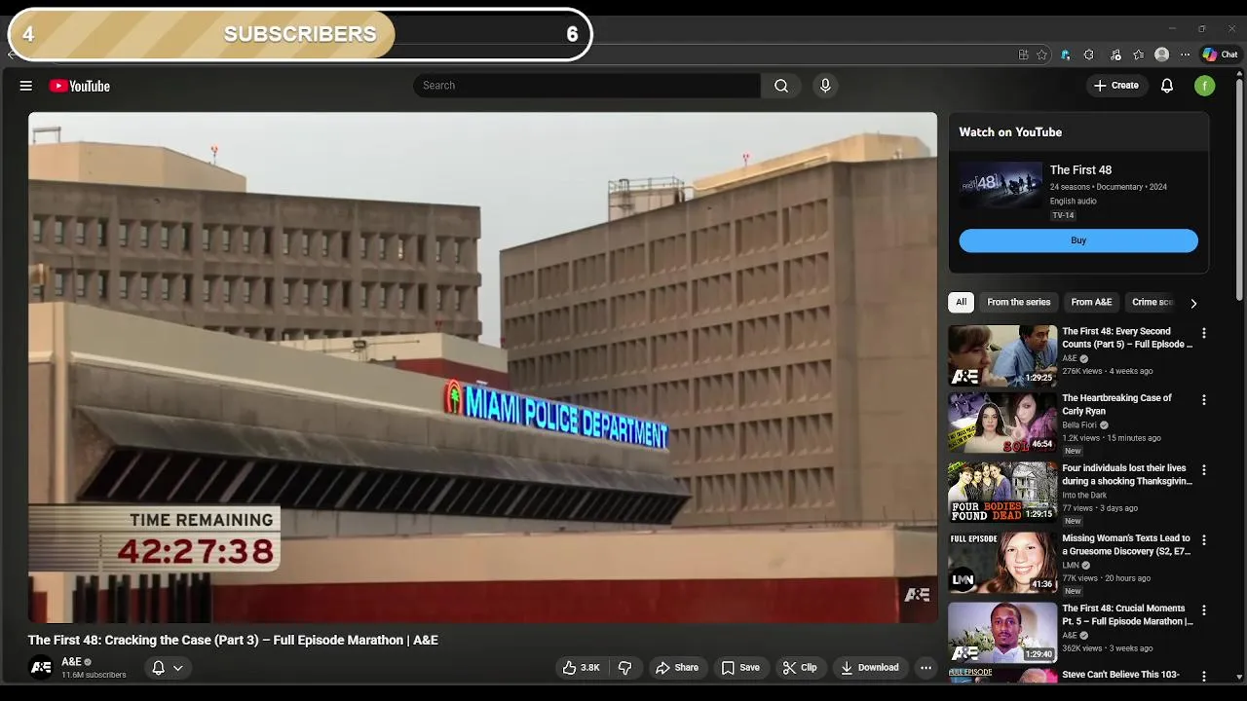Viewport: 1247px width, 701px height.
Task: Save the video to a playlist
Action: tap(740, 668)
